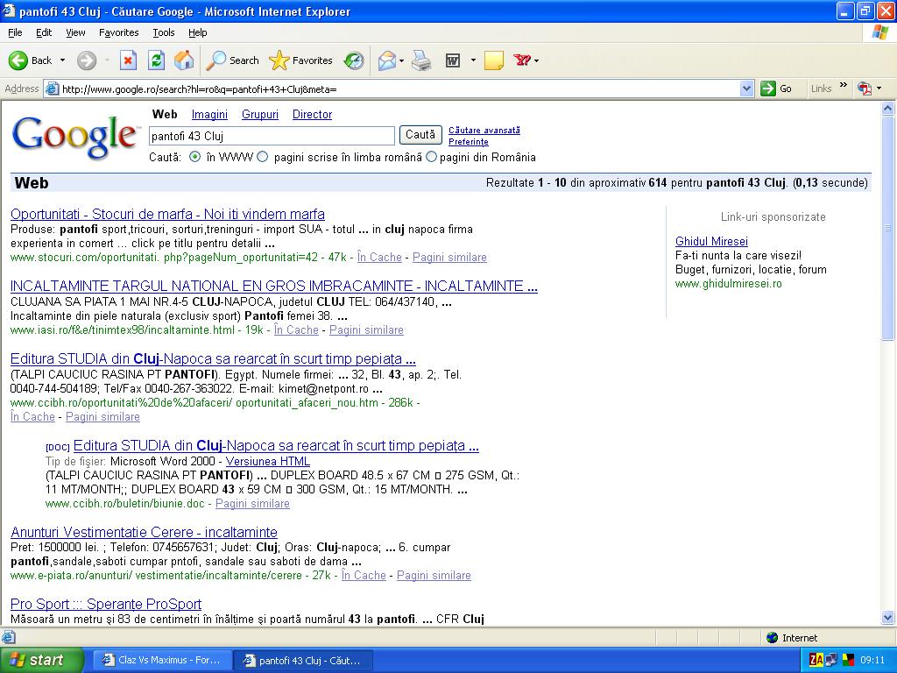Open 'Anunturi Vestimentatie Cerere - incaltaminte' result
Screen dimensions: 897x673
145,532
